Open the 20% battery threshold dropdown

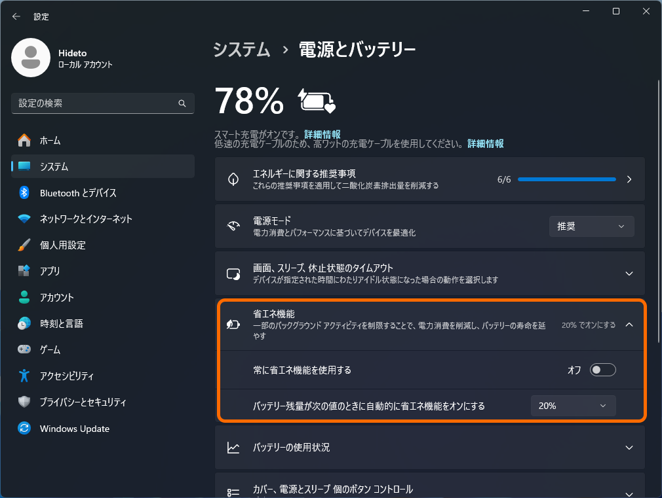coord(572,405)
